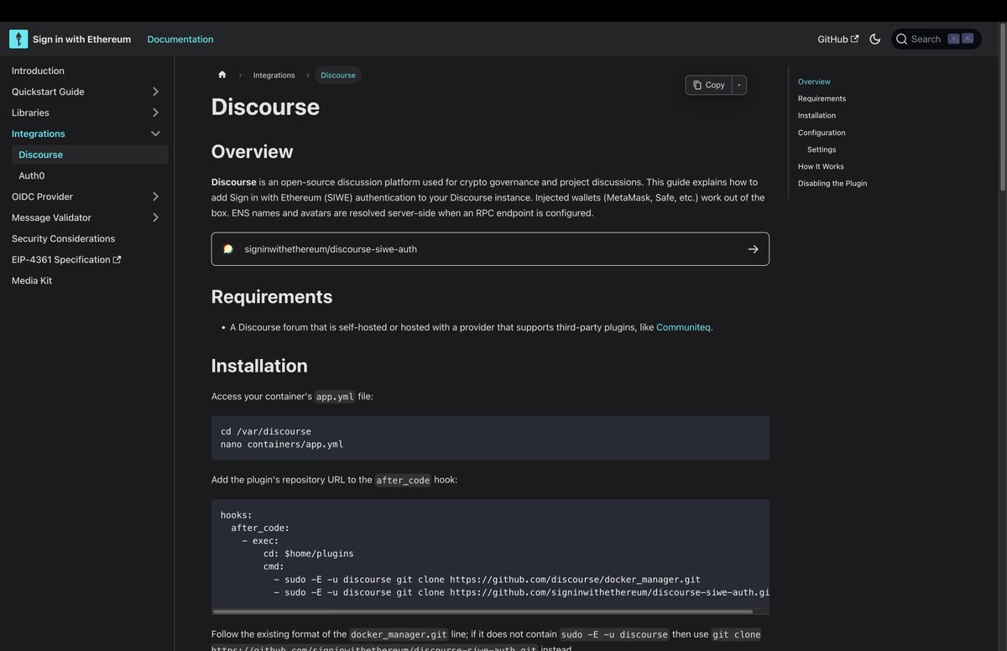1007x651 pixels.
Task: Jump to How It Works section
Action: [821, 166]
